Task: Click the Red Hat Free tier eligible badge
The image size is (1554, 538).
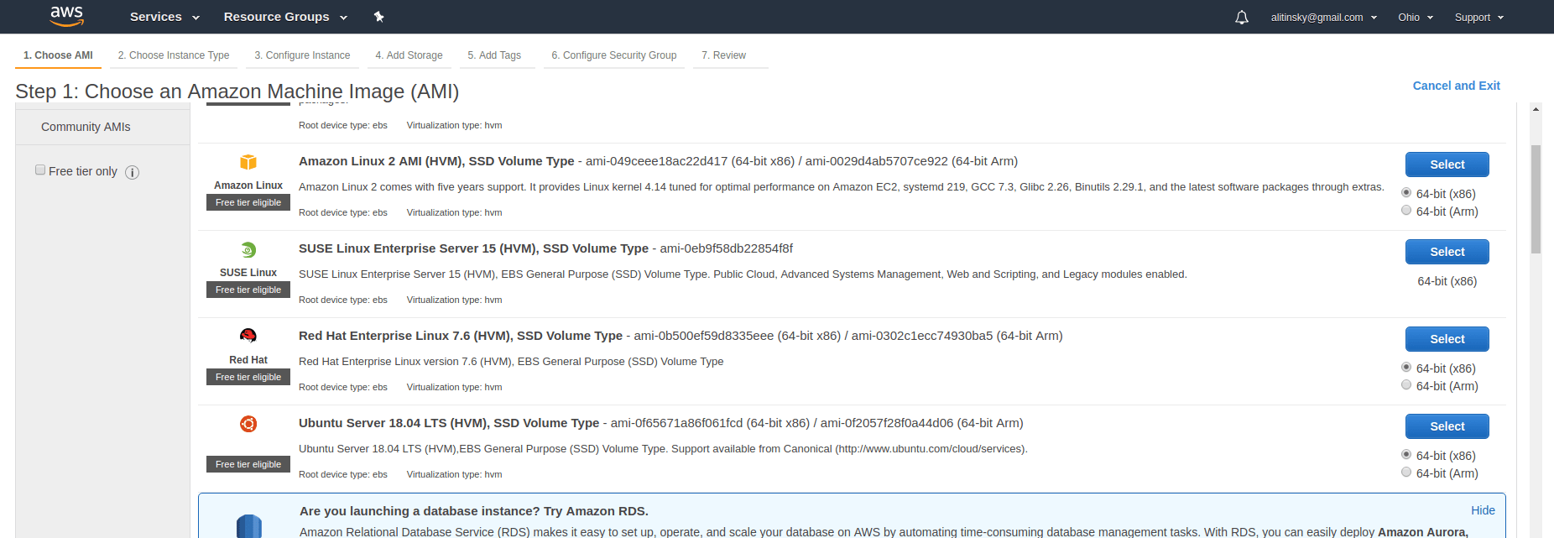Action: pos(248,377)
